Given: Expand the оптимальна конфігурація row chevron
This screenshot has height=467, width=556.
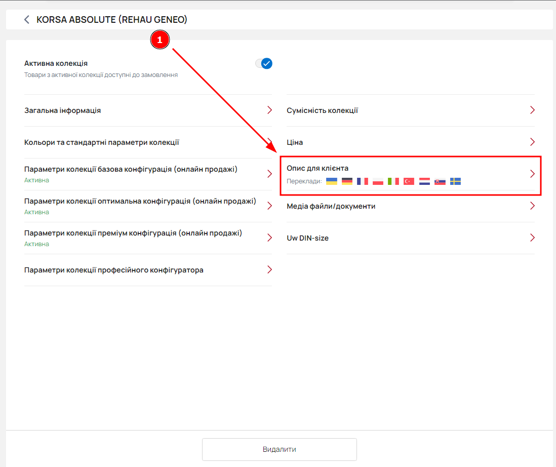Looking at the screenshot, I should pos(269,206).
